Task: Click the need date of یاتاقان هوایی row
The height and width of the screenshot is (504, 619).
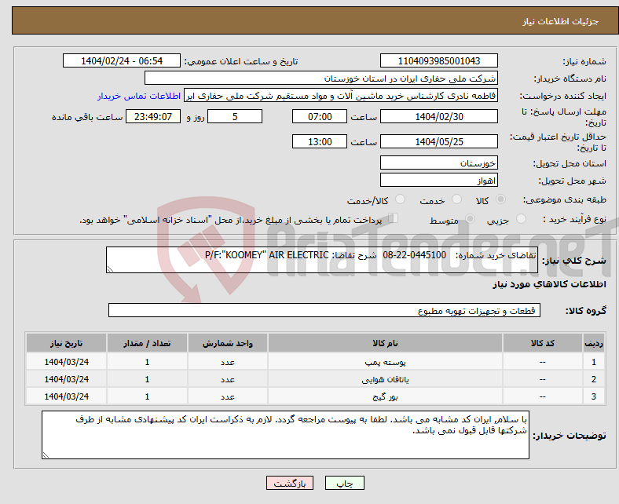Action: tap(66, 379)
